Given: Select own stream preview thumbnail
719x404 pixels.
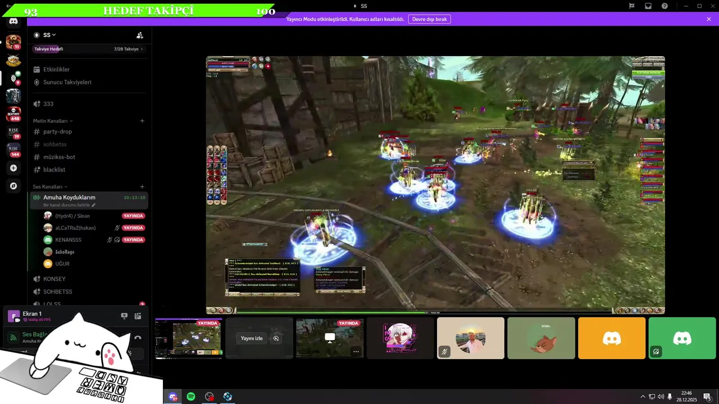Looking at the screenshot, I should pos(189,338).
